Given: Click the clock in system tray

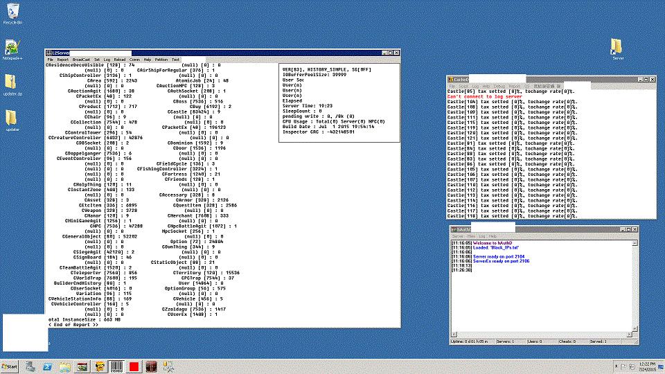Looking at the screenshot, I should pyautogui.click(x=647, y=366).
